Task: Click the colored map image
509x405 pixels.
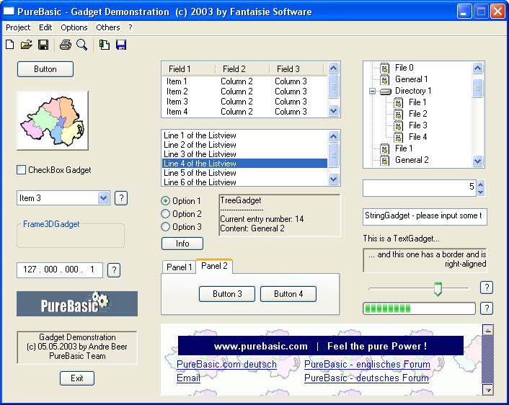Action: [52, 121]
